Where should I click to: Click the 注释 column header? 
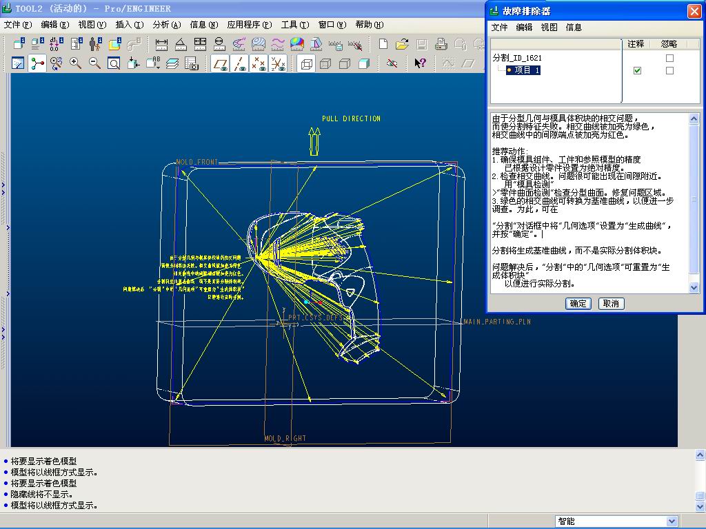click(x=636, y=43)
